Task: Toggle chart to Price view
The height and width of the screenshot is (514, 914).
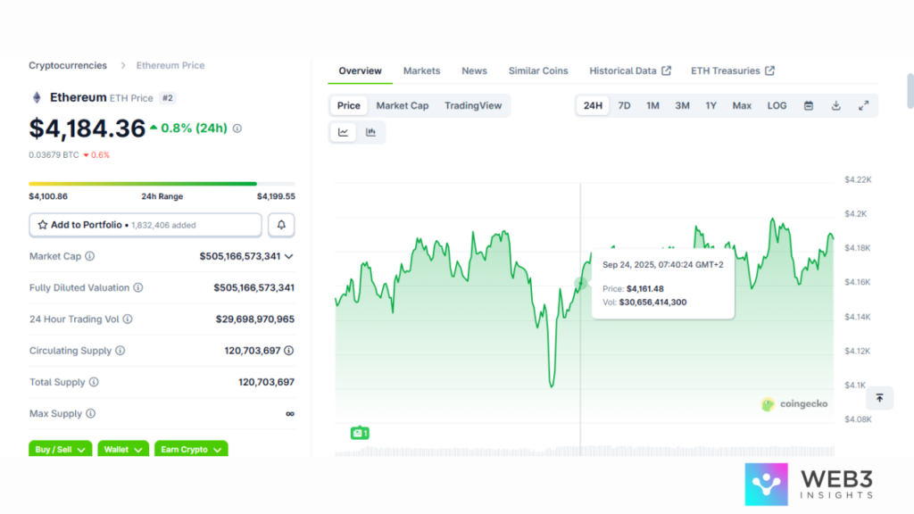Action: click(x=349, y=105)
